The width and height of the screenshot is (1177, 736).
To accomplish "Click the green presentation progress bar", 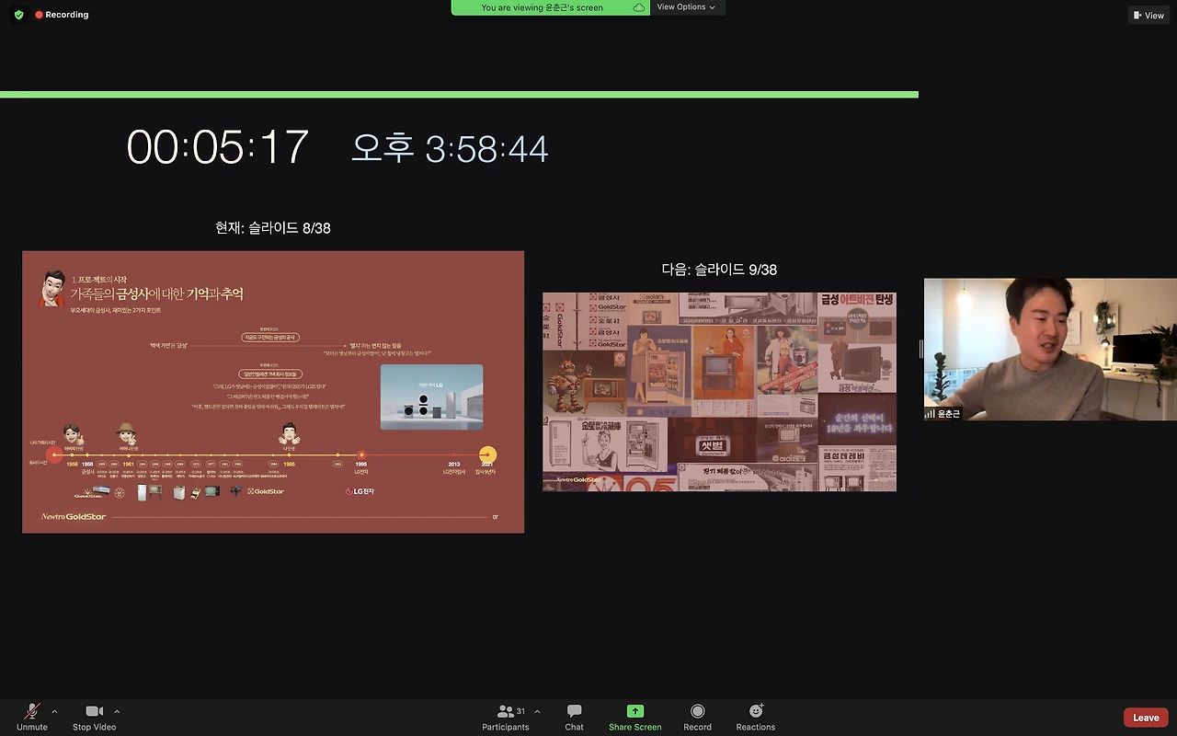I will pos(459,95).
